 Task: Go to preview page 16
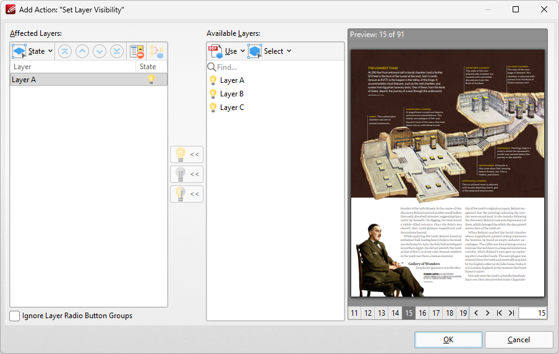coord(422,313)
